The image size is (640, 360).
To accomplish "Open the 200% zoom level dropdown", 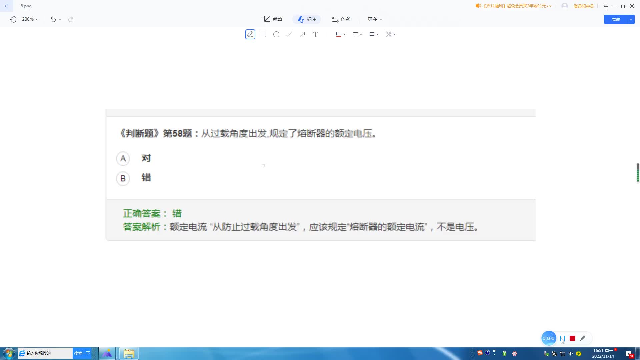I will coord(30,19).
